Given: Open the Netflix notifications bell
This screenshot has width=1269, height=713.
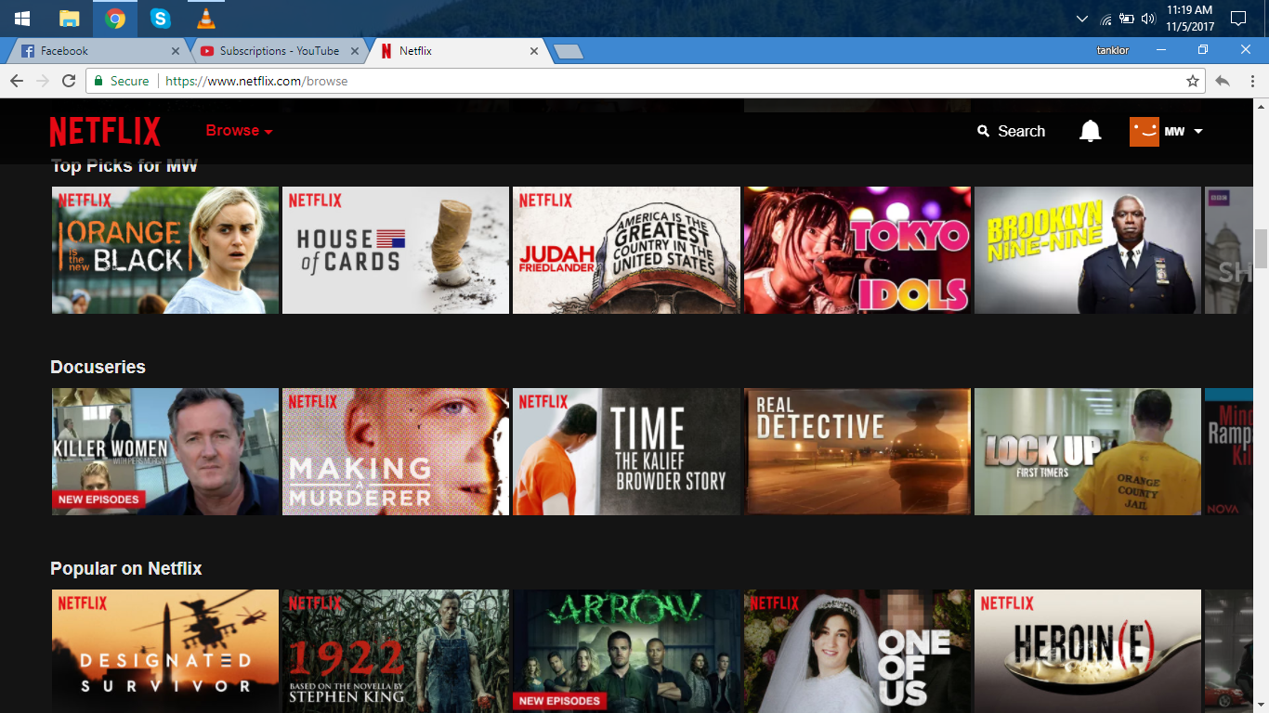Looking at the screenshot, I should (1089, 131).
